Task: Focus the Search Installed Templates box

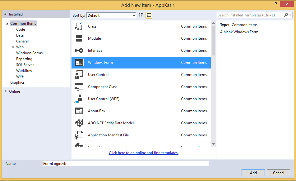Action: click(250, 15)
